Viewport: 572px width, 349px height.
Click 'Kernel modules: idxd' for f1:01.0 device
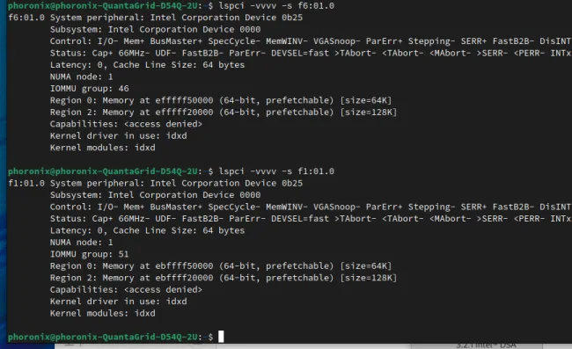102,313
